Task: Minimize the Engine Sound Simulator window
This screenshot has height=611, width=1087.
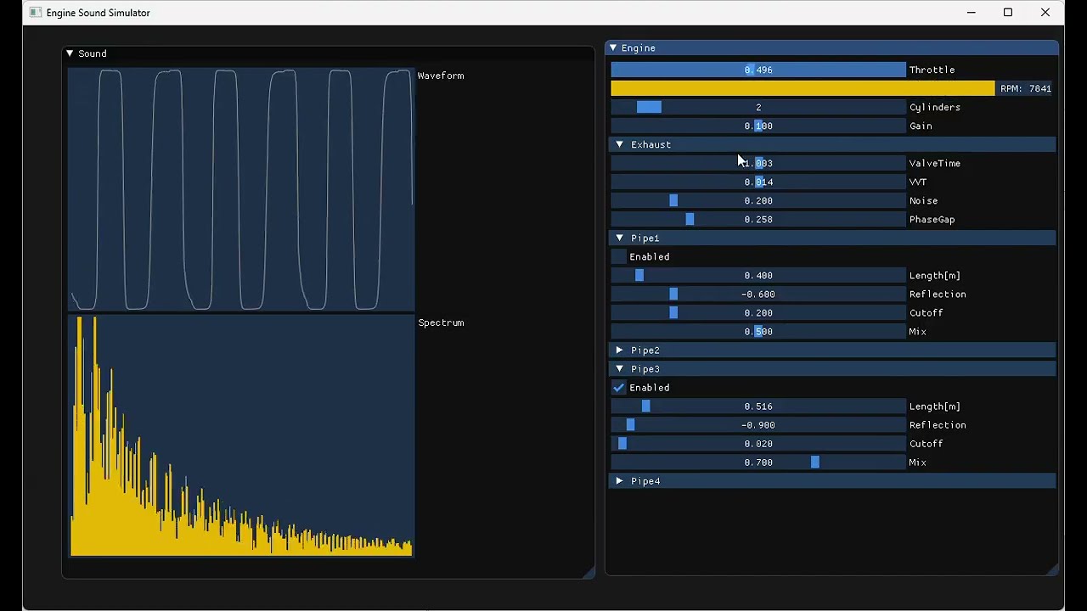Action: [x=971, y=13]
